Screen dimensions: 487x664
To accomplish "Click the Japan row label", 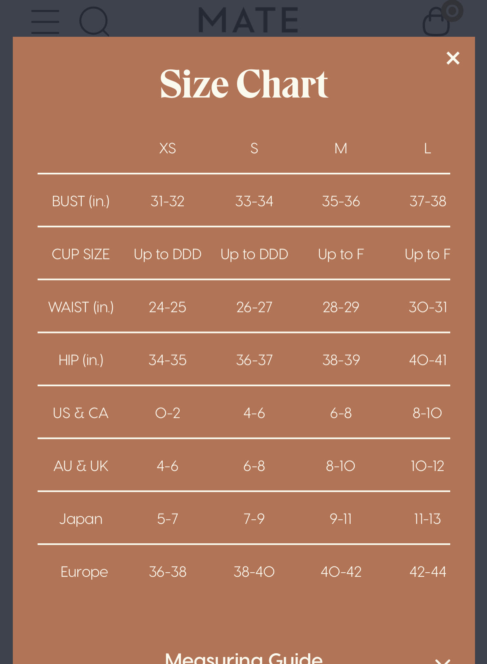I will pos(81,519).
